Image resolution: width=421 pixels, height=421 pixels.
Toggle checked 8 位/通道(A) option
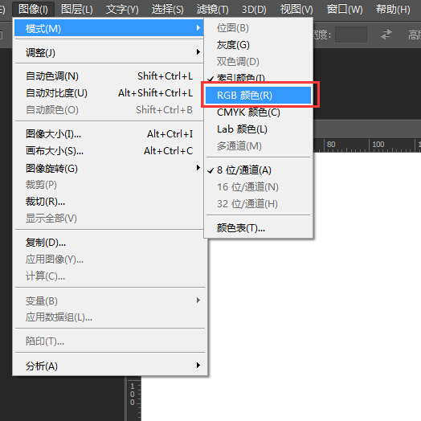258,170
